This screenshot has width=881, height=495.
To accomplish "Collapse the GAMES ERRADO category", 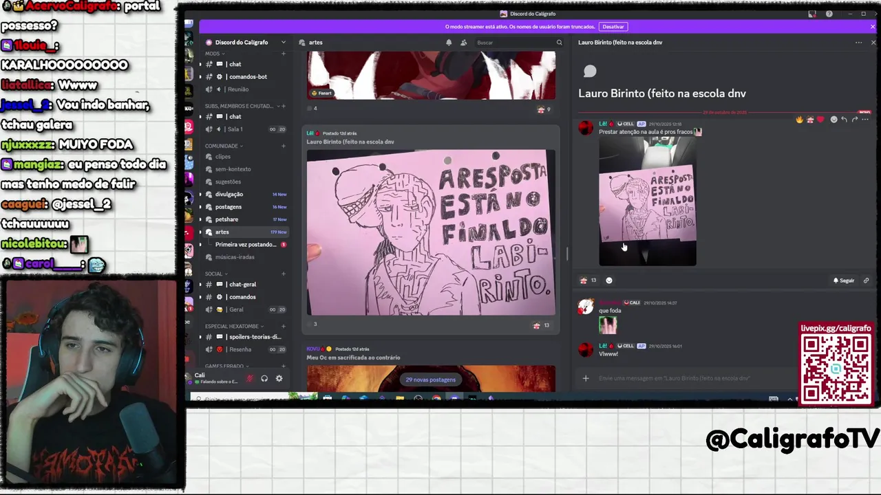I will click(226, 366).
